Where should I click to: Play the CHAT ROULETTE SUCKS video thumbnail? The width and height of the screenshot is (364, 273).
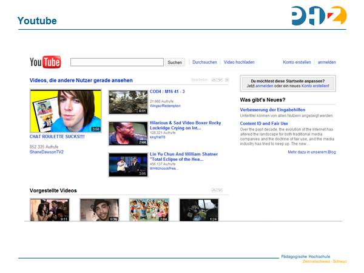(66, 111)
